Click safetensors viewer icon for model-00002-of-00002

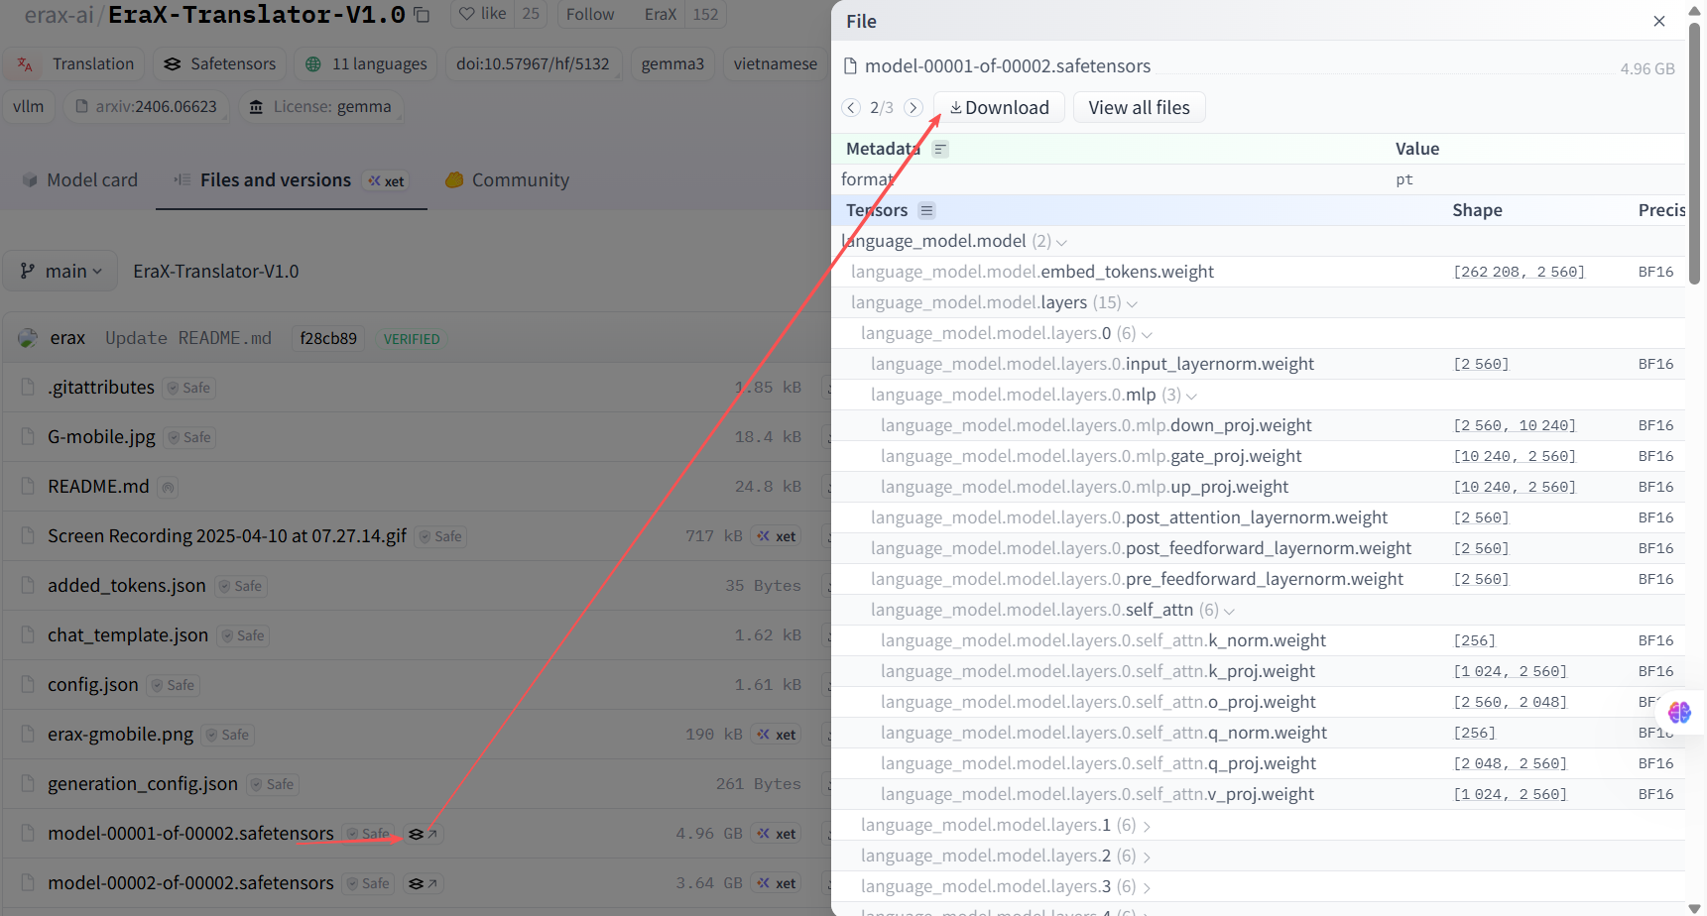click(x=423, y=883)
